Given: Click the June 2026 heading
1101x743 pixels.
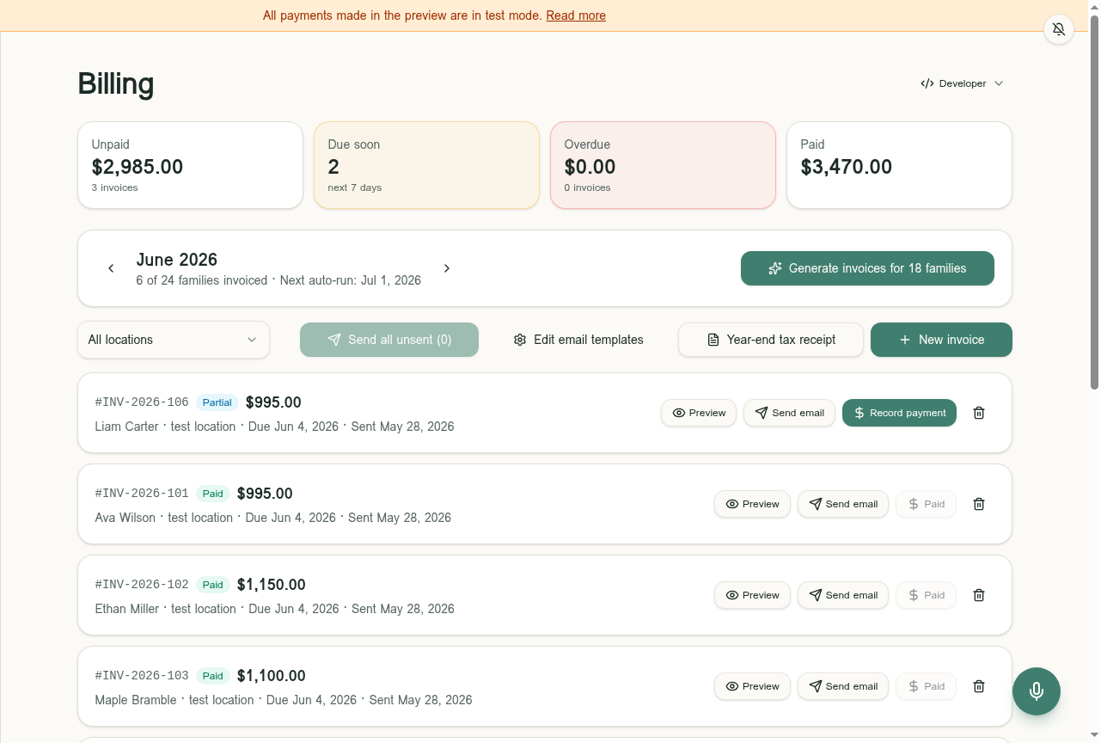Looking at the screenshot, I should click(176, 260).
